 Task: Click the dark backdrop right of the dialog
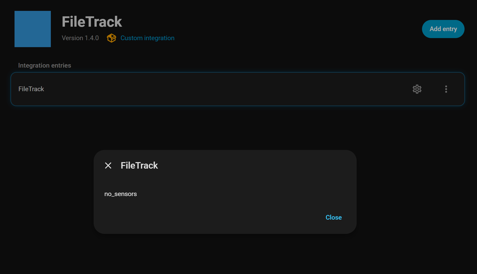click(415, 192)
